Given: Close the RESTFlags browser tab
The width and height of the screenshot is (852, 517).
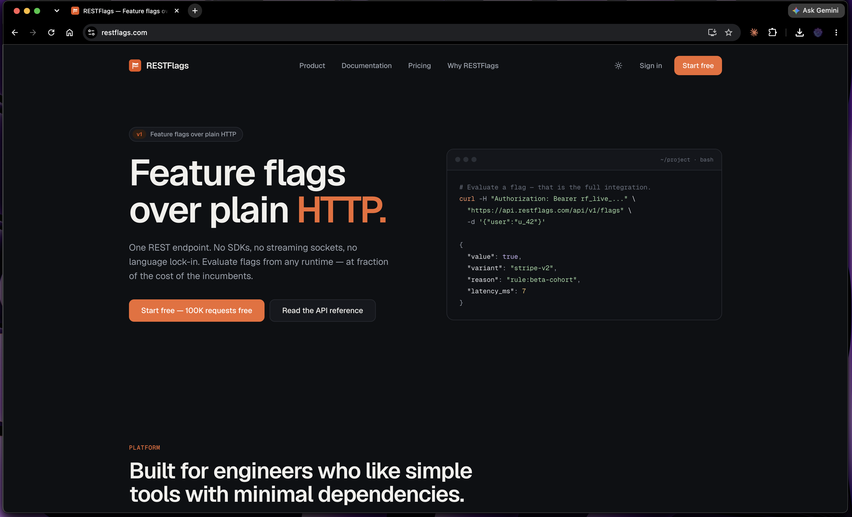Looking at the screenshot, I should (177, 11).
